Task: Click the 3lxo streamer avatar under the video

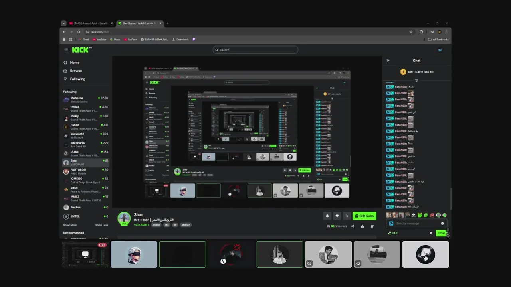Action: [x=124, y=218]
